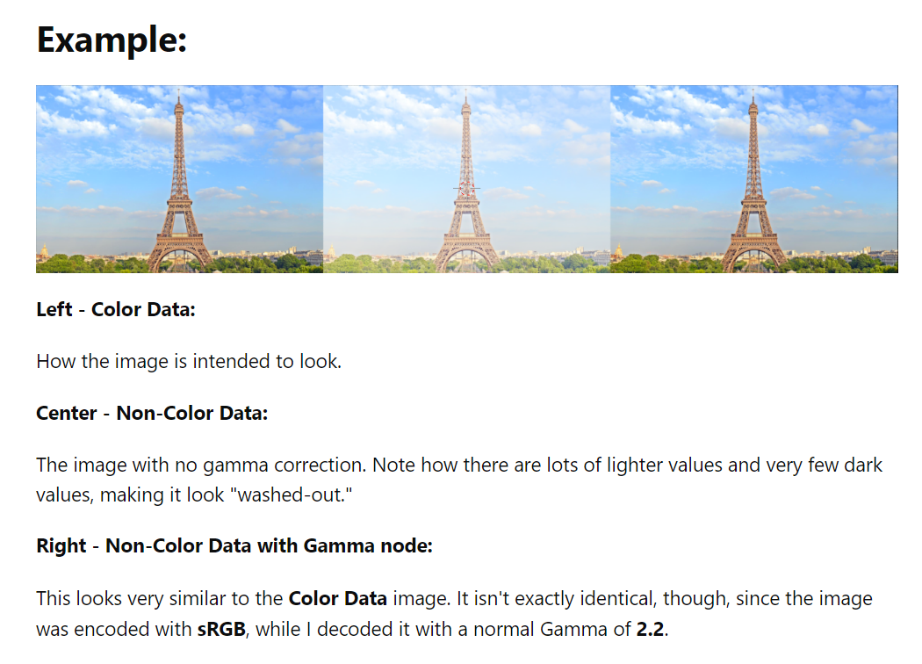Click the bold "2.2" gamma value
The width and height of the screenshot is (922, 664).
[x=651, y=629]
